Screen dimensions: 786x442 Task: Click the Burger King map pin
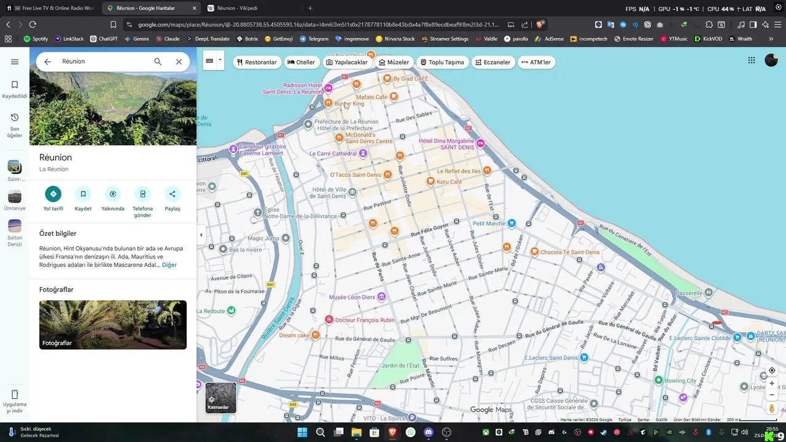pyautogui.click(x=329, y=103)
